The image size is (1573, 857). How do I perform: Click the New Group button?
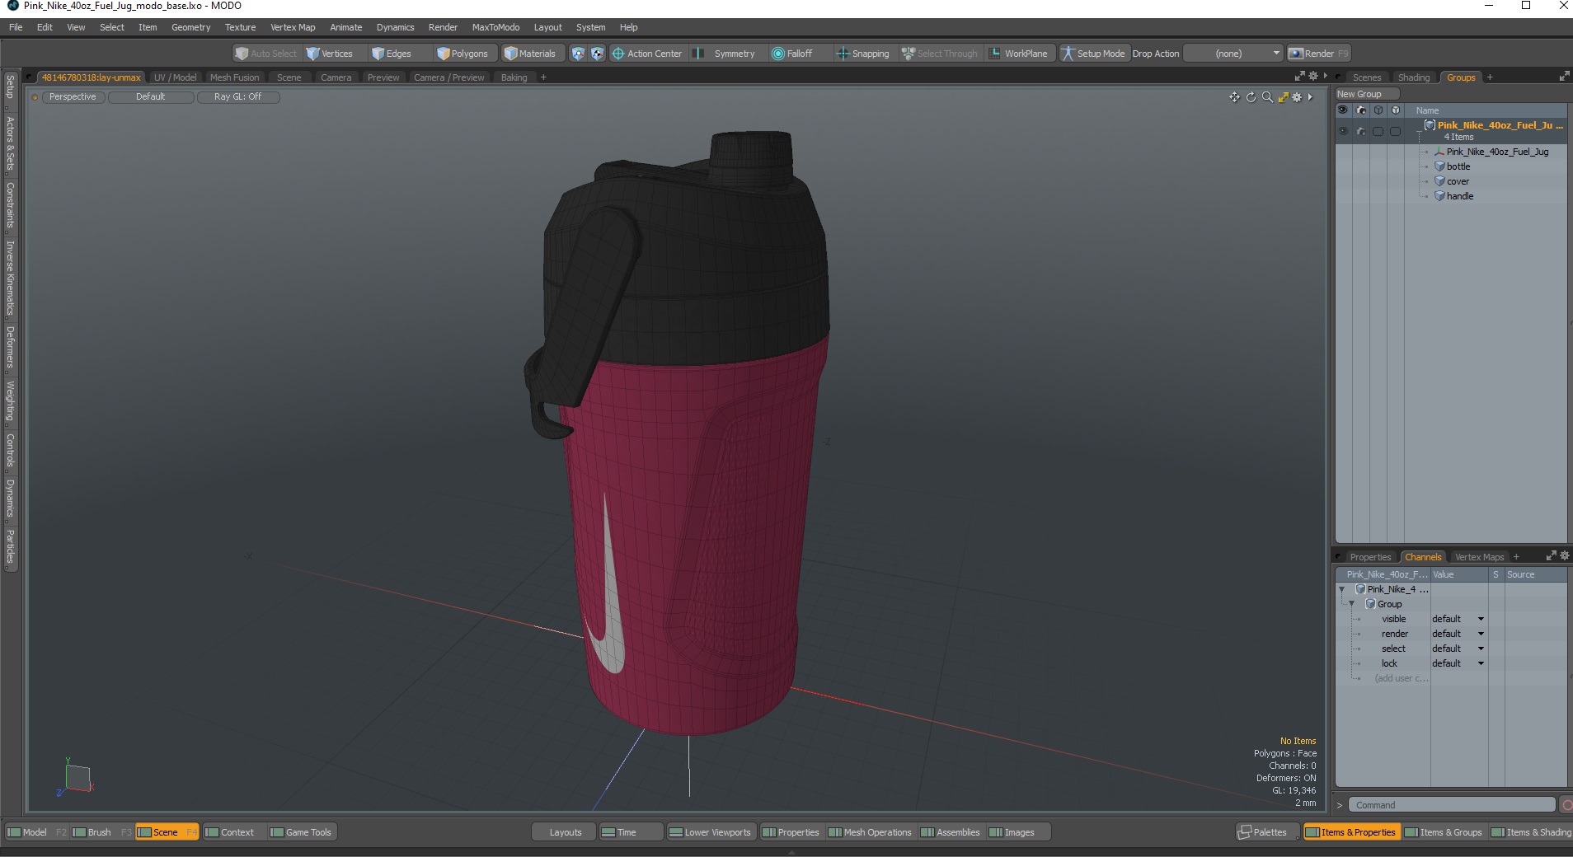tap(1366, 94)
